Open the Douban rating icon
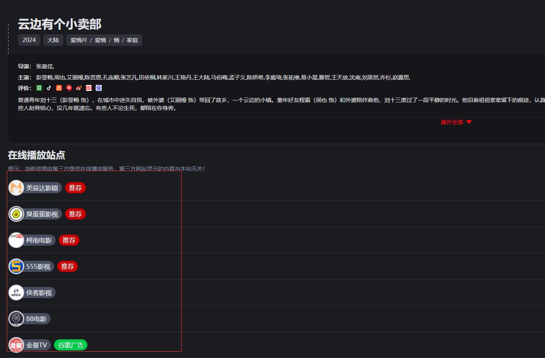Image resolution: width=545 pixels, height=358 pixels. tap(39, 88)
